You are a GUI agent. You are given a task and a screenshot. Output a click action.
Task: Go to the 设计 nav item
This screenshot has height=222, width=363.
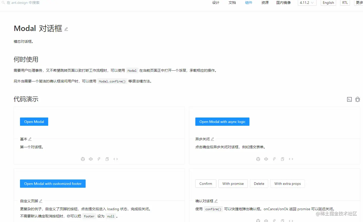coord(216,3)
